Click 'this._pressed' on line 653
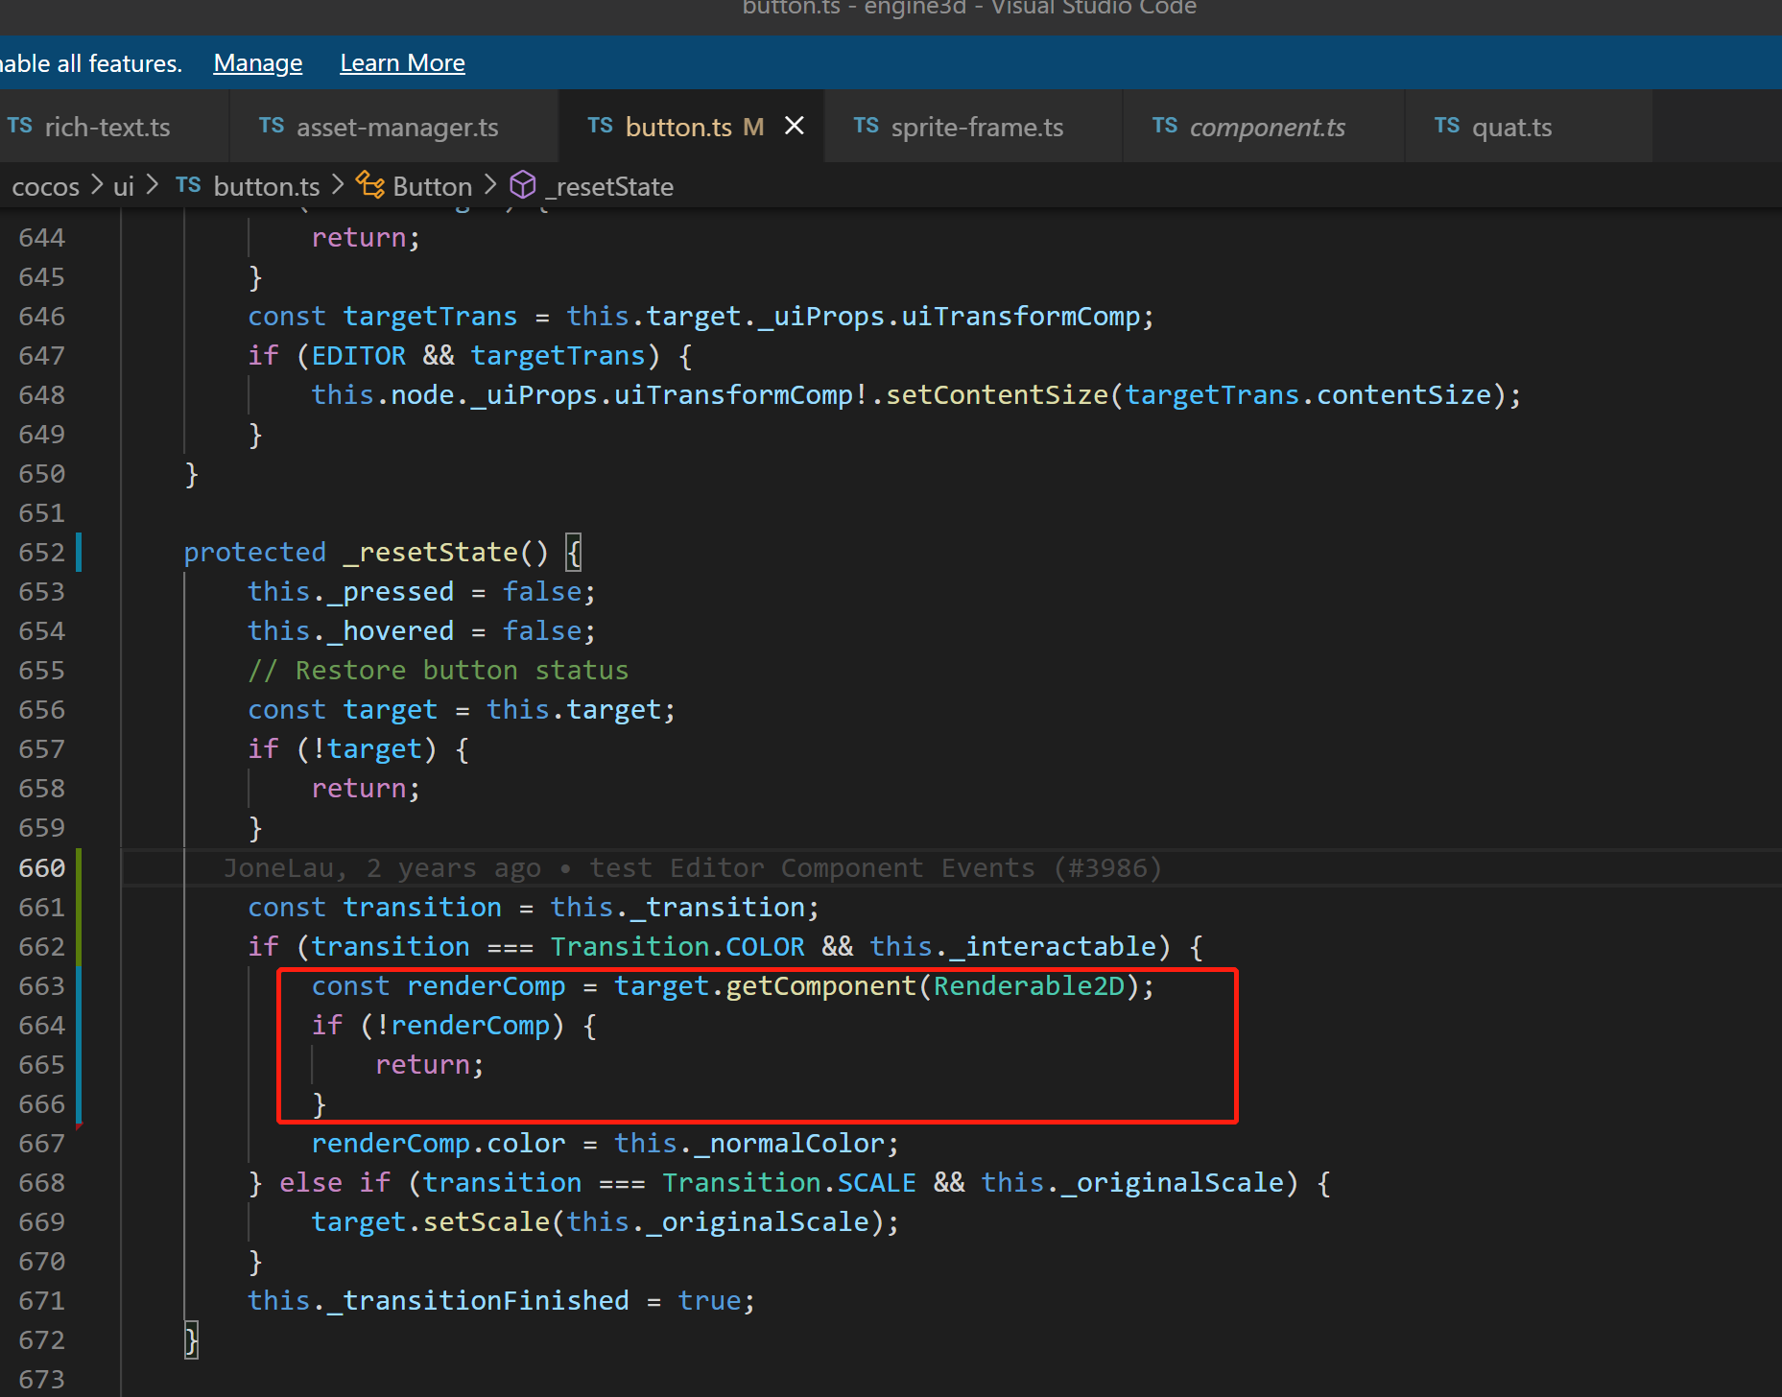The width and height of the screenshot is (1782, 1397). point(350,592)
